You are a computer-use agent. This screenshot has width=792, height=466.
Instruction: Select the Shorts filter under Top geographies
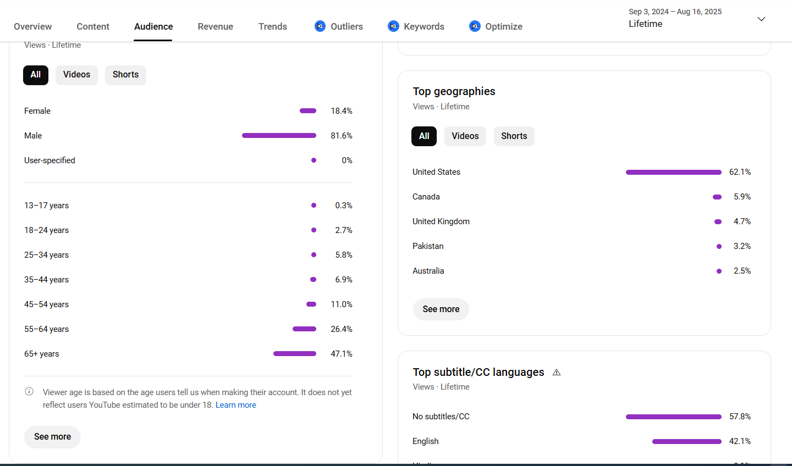(514, 136)
